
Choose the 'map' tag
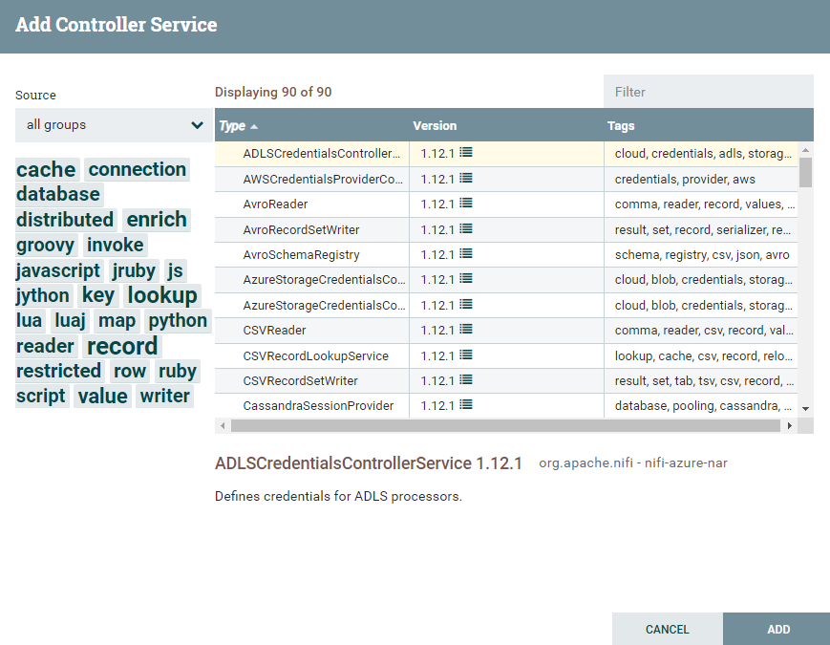click(117, 320)
